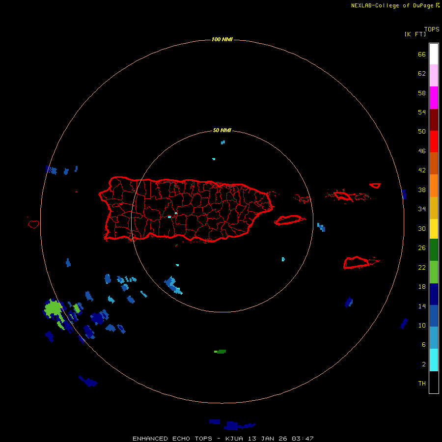Click the "42" legend value

point(422,170)
